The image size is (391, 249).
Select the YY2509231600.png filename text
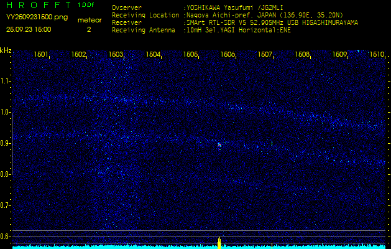(37, 17)
